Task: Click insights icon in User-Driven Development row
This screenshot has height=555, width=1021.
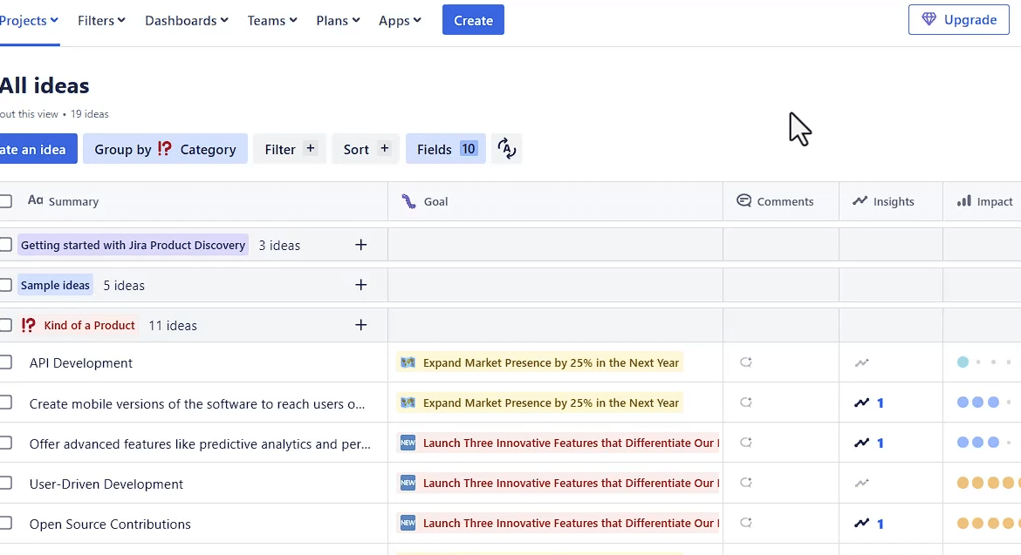Action: [x=862, y=483]
